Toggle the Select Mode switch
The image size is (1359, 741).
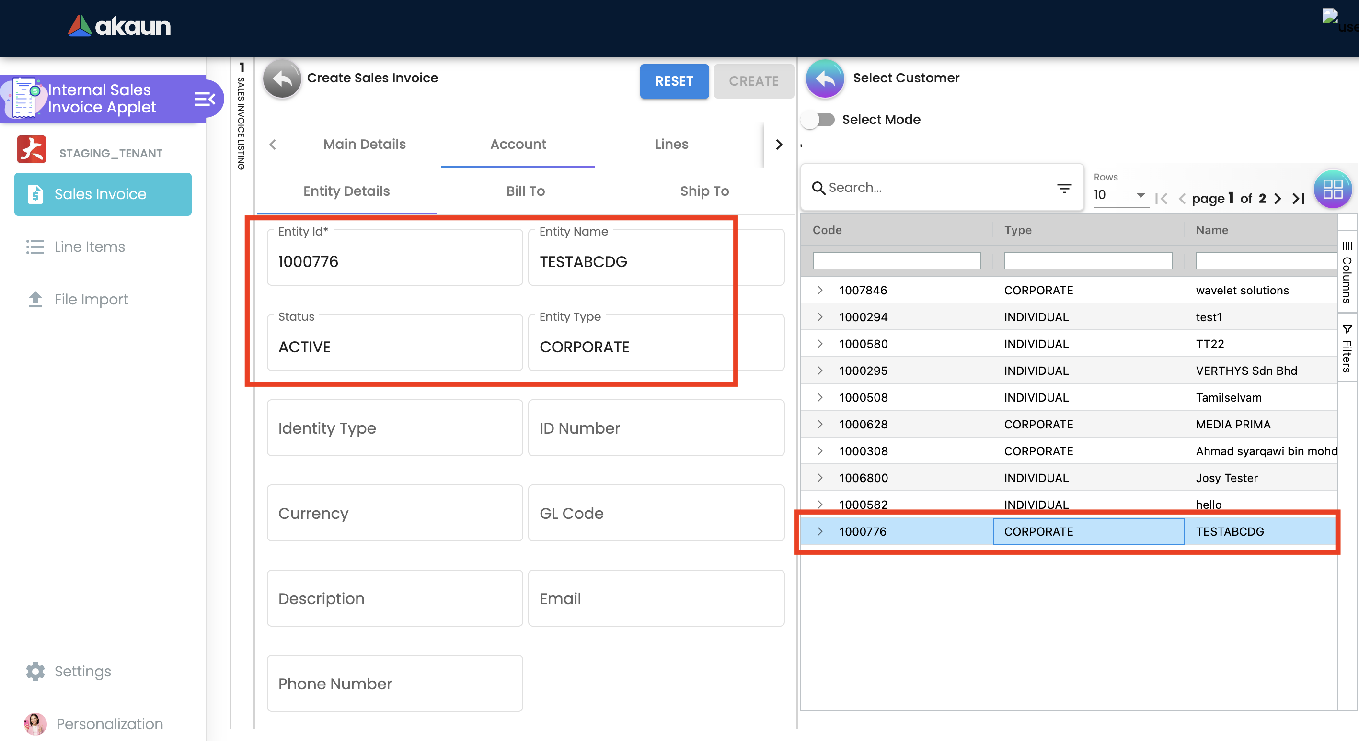818,120
